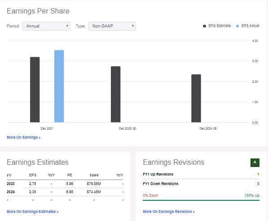Click the Earnings Per Share heading
Screen dimensions: 268x221
[38, 11]
